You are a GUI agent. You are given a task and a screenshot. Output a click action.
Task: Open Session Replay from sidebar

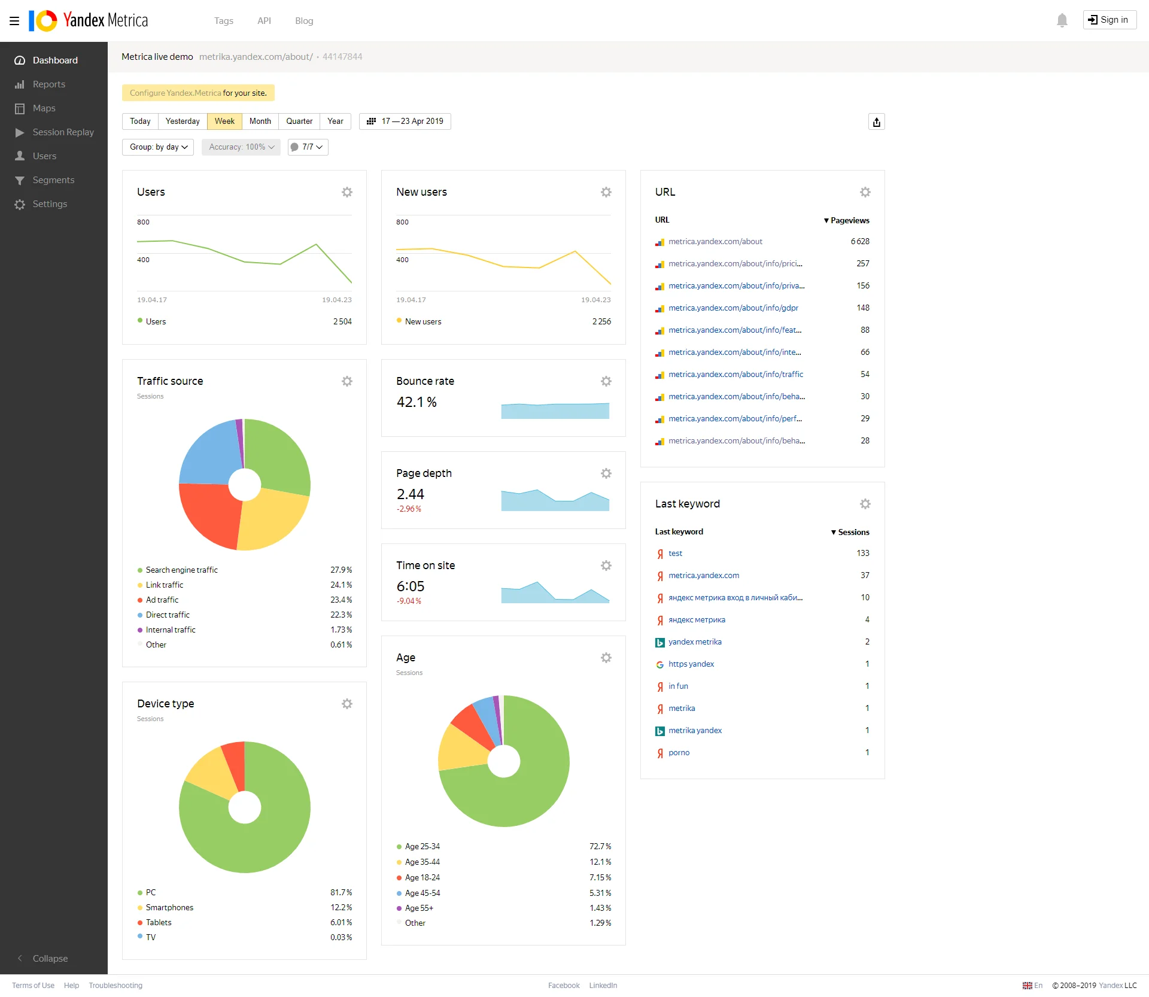point(63,132)
